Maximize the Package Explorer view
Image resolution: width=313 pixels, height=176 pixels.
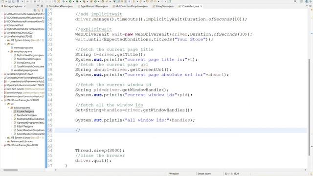42,6
